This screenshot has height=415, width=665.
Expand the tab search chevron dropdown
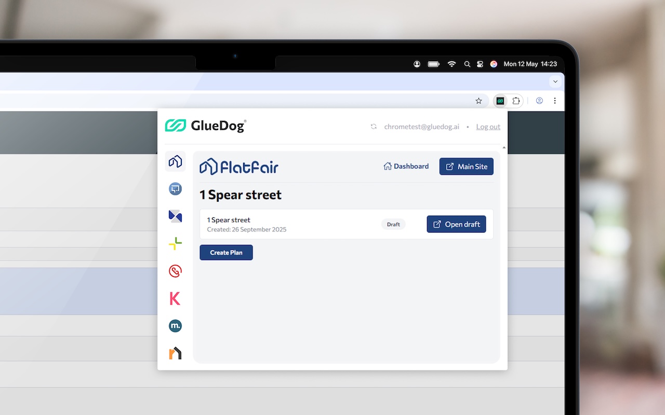point(555,81)
